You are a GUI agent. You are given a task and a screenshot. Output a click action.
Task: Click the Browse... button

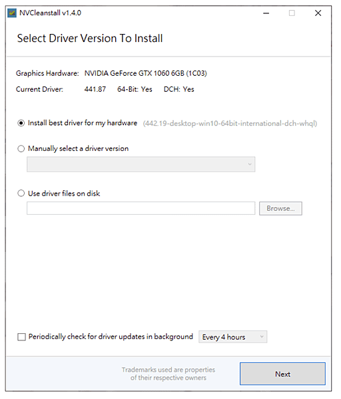point(280,209)
